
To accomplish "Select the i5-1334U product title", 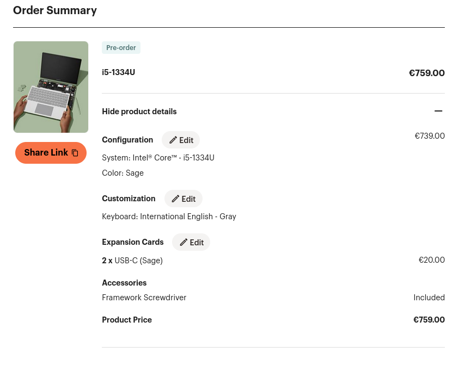I will pos(118,72).
